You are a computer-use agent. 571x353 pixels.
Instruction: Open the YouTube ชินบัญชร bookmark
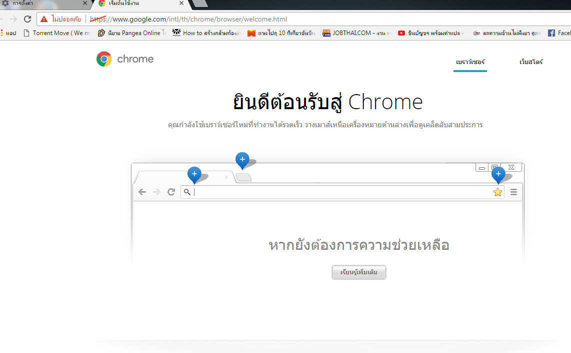tap(431, 33)
